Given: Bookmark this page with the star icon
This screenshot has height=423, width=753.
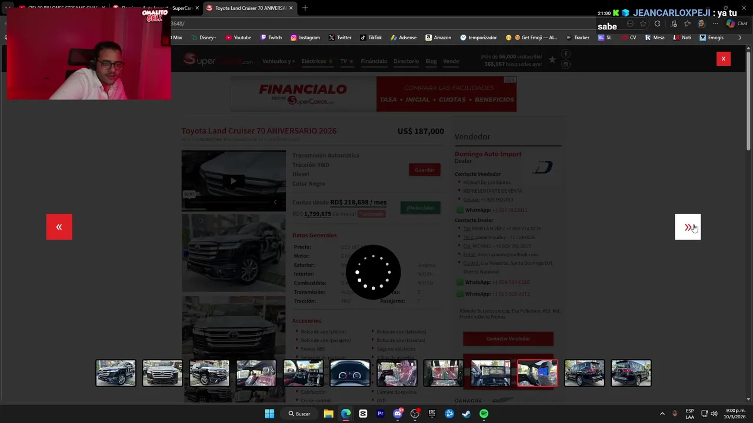Looking at the screenshot, I should pos(643,23).
